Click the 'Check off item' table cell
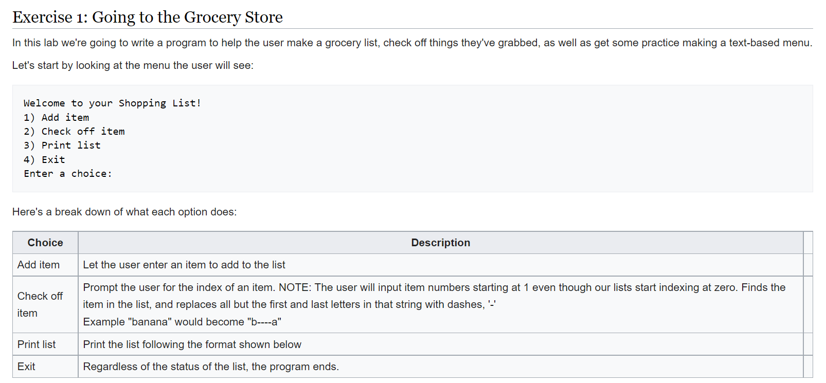The image size is (826, 383). pos(45,304)
